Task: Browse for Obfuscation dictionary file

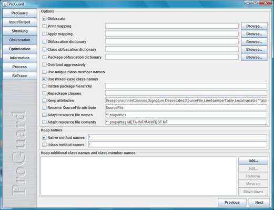Action: [x=254, y=42]
